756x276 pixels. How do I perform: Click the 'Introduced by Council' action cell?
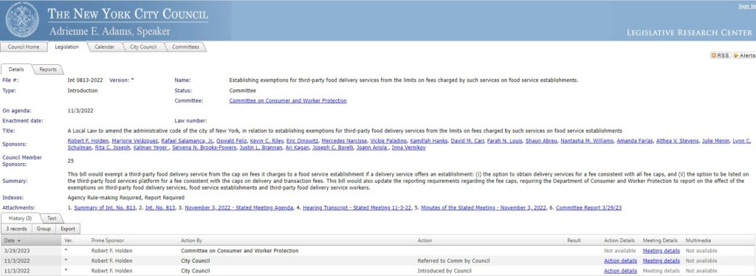445,271
